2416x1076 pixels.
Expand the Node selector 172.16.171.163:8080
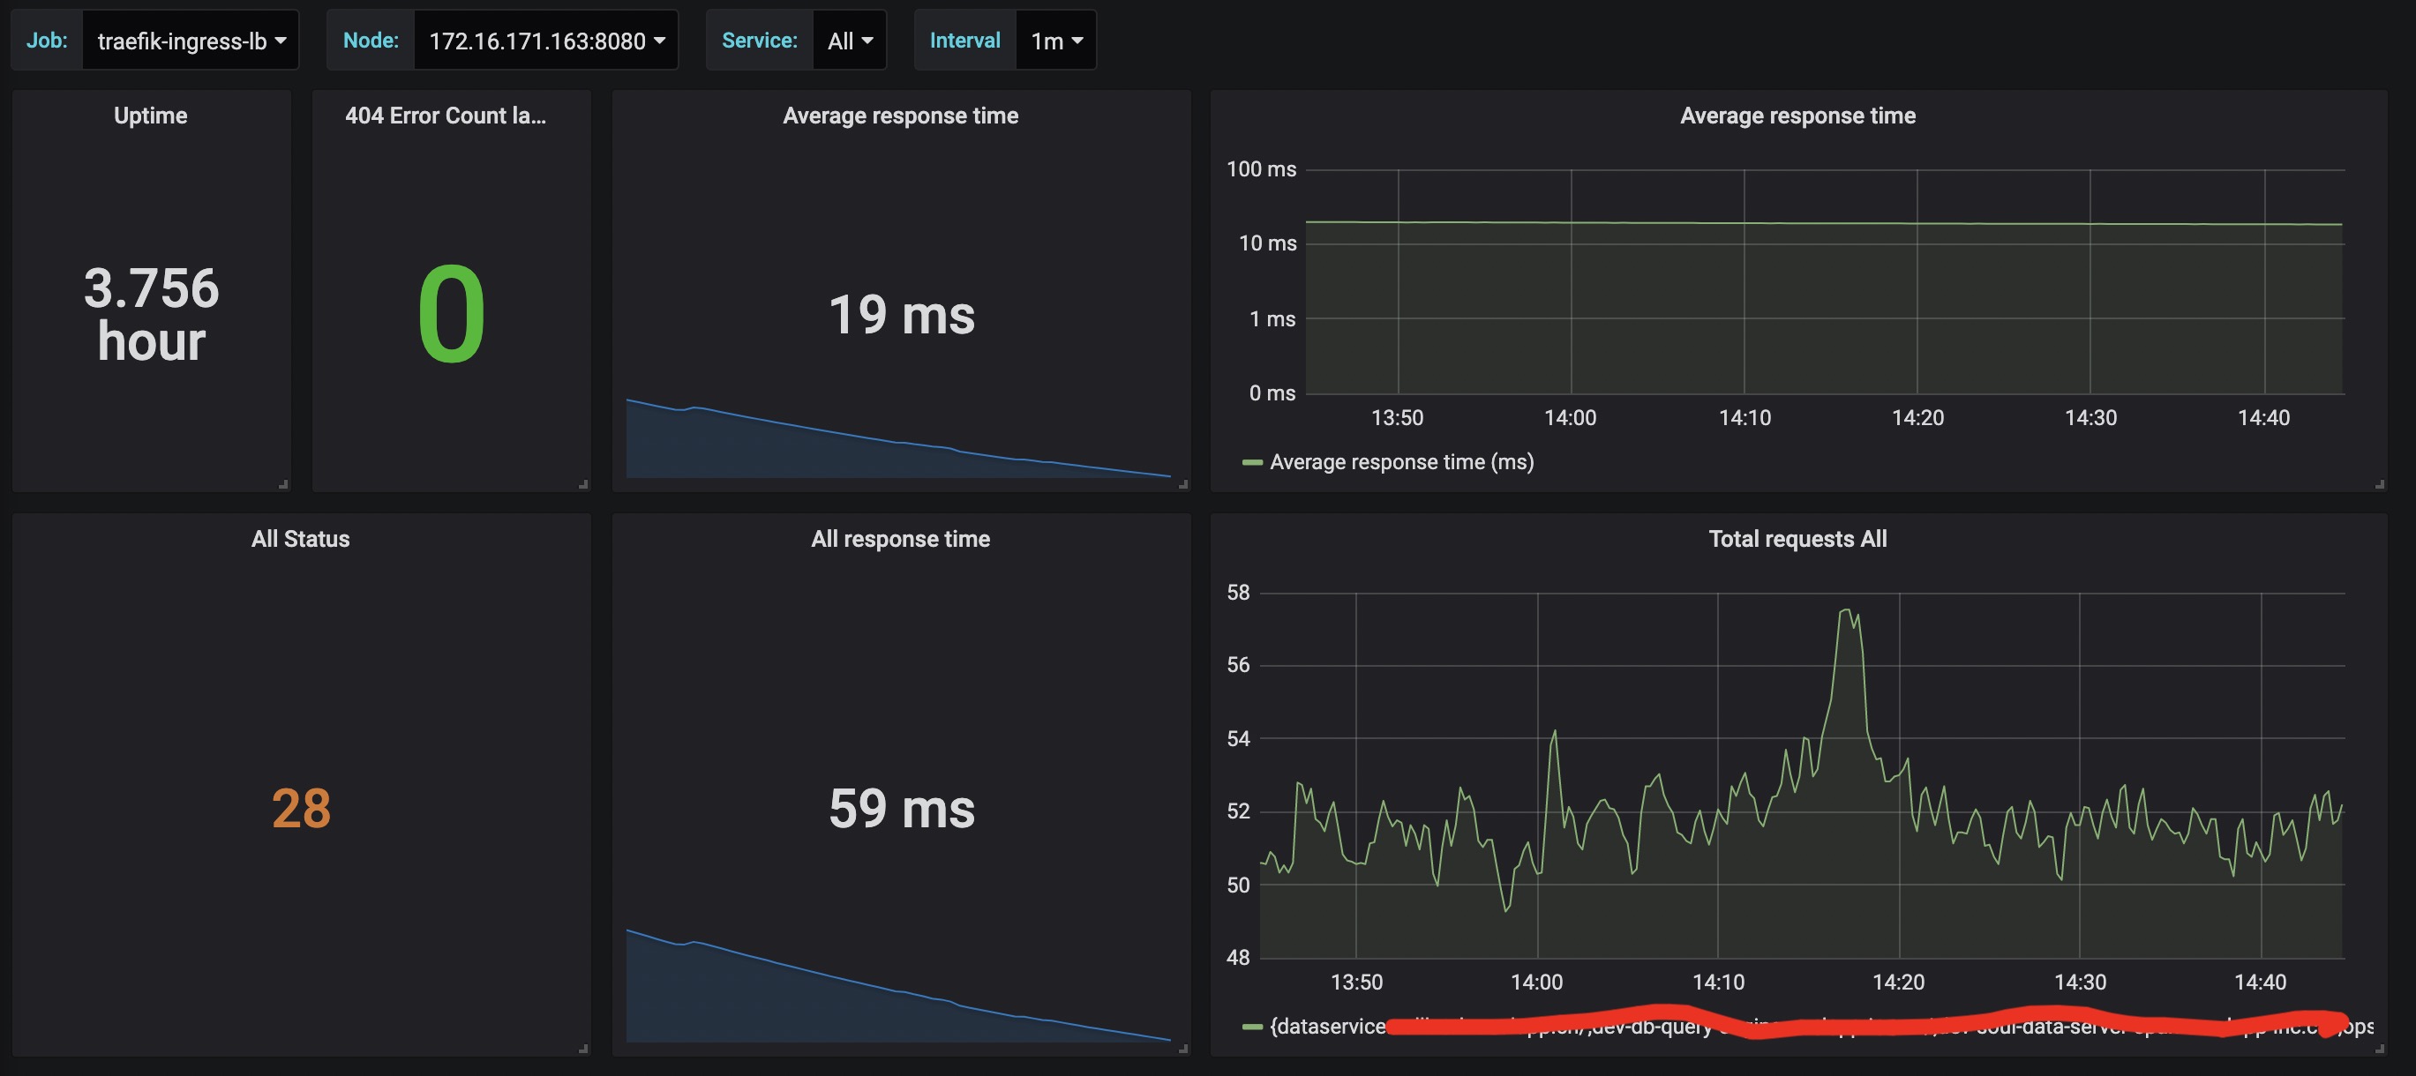pos(546,41)
